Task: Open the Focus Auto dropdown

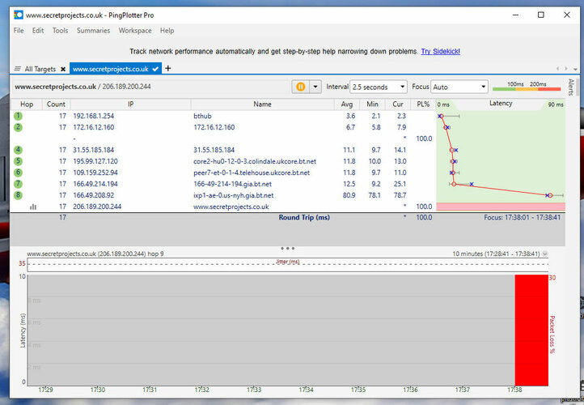Action: coord(459,87)
